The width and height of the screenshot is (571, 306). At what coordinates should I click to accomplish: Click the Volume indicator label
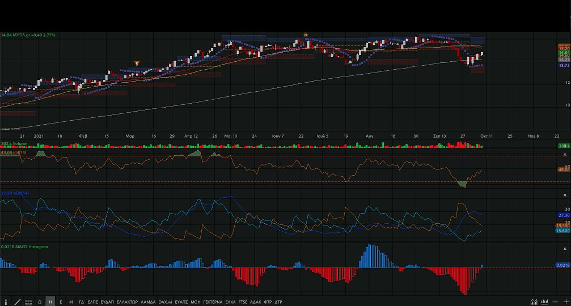(14, 144)
